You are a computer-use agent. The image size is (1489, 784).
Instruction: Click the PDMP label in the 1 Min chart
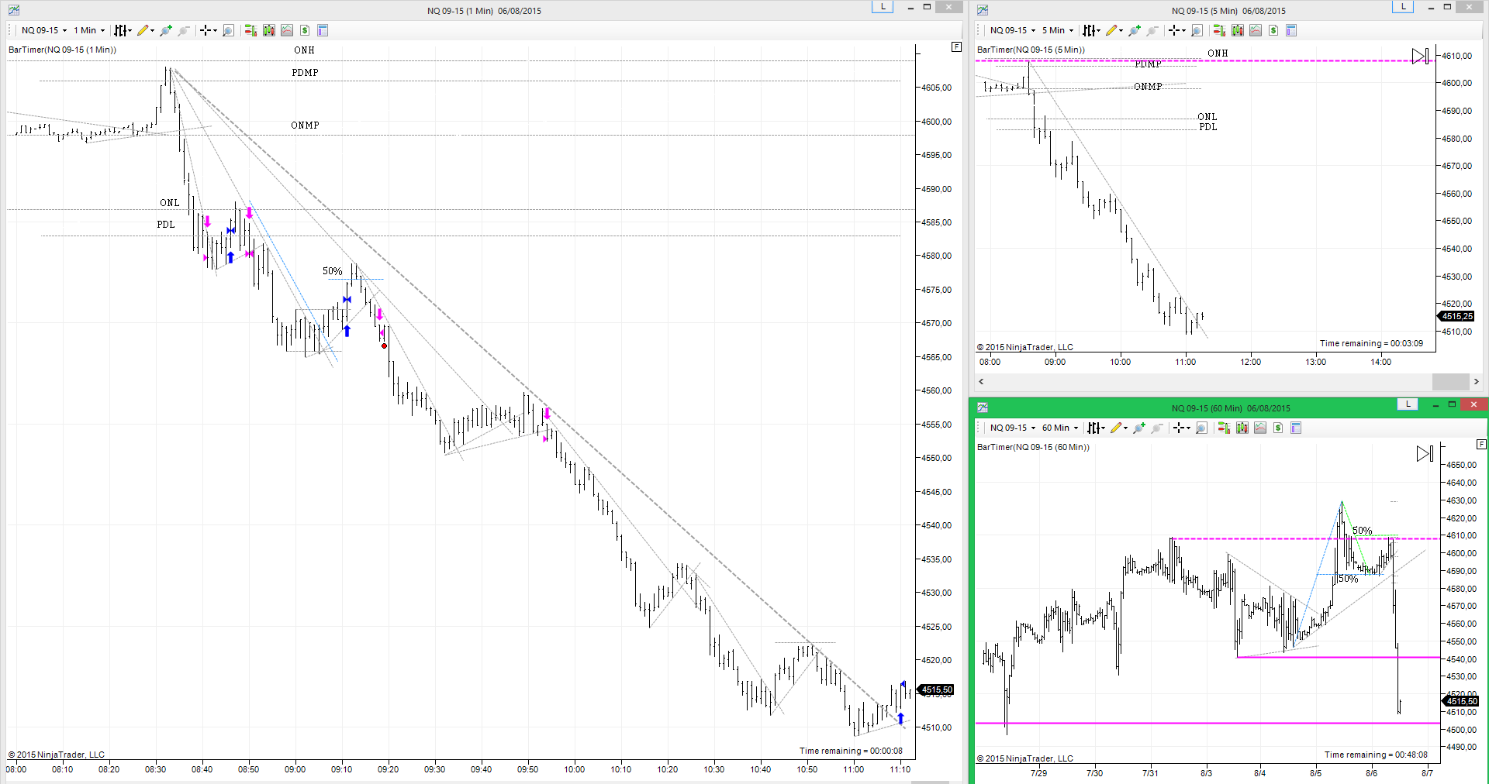305,73
